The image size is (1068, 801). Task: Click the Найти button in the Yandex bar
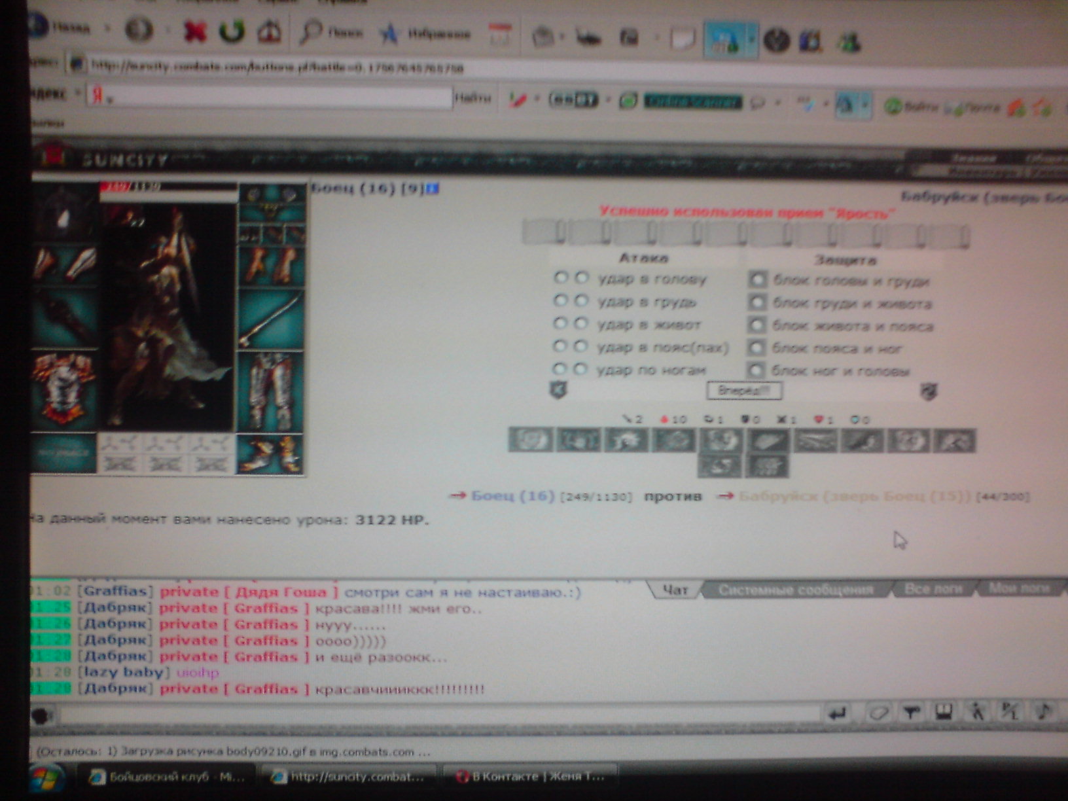(472, 98)
